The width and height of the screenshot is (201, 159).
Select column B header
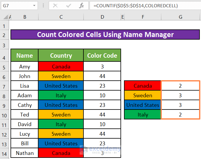tap(25, 17)
